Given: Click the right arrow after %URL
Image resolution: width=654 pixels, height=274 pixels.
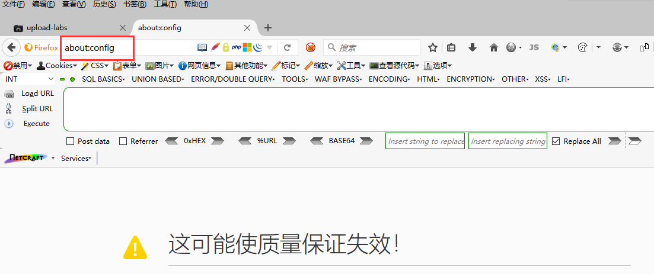Looking at the screenshot, I should tap(289, 141).
